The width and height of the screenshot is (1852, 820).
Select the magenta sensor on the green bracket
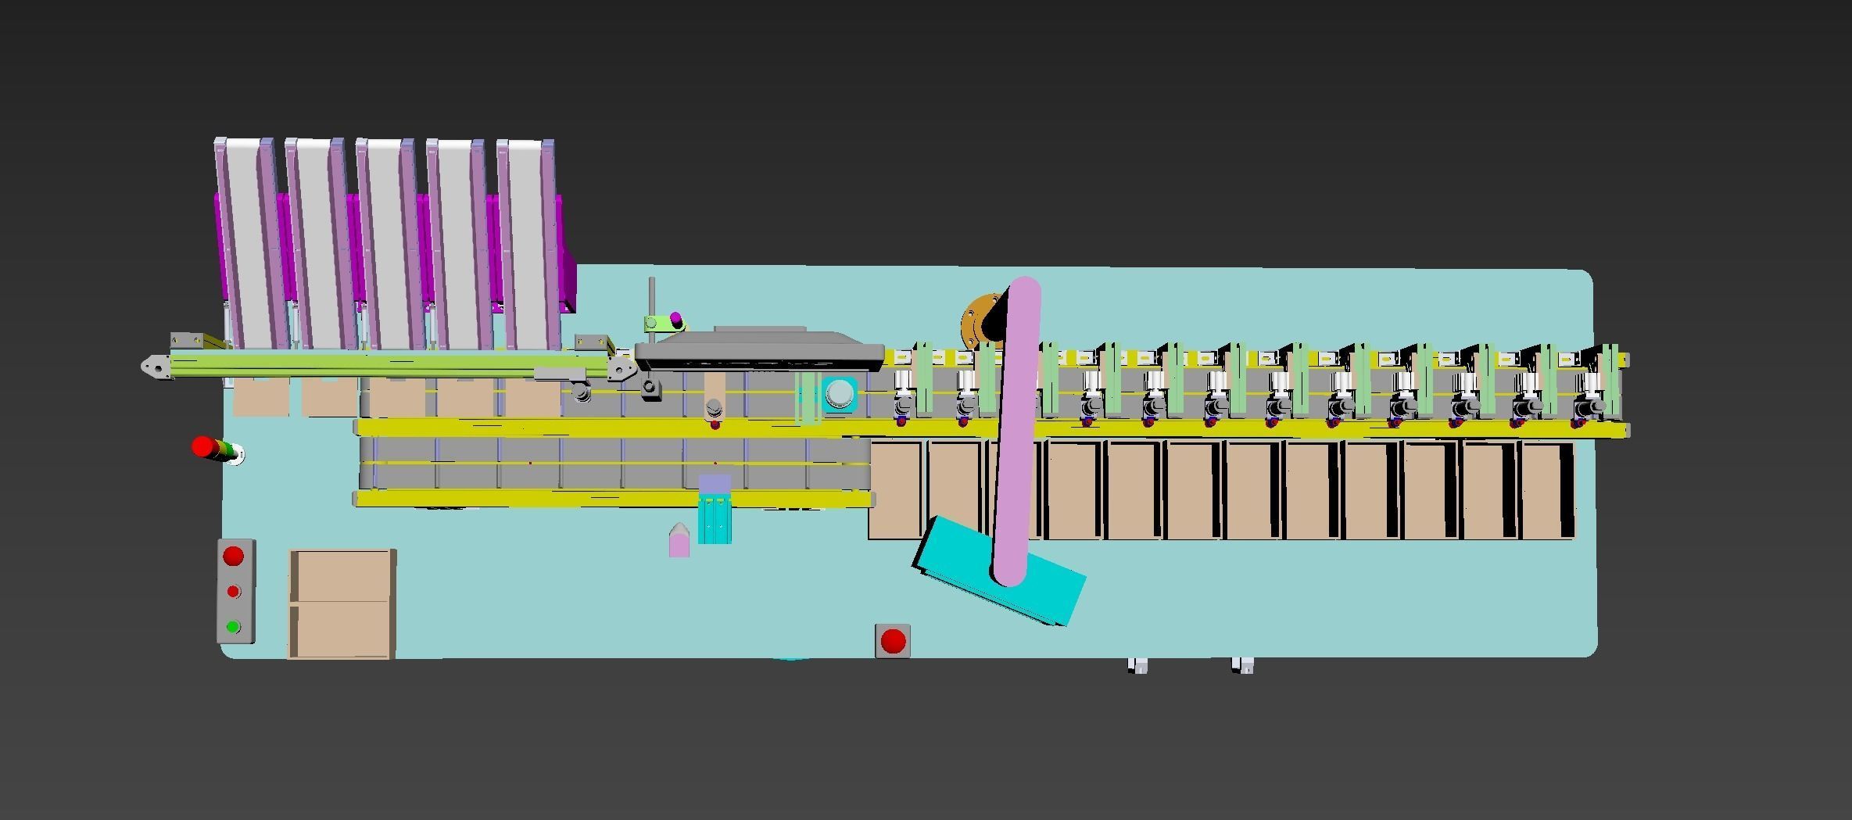pos(675,317)
